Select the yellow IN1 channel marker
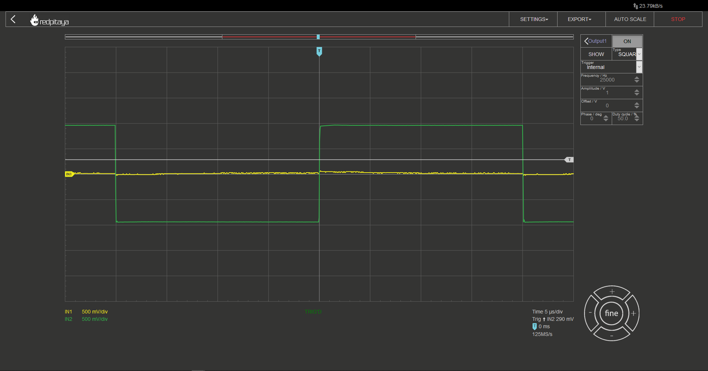This screenshot has width=708, height=371. 69,174
